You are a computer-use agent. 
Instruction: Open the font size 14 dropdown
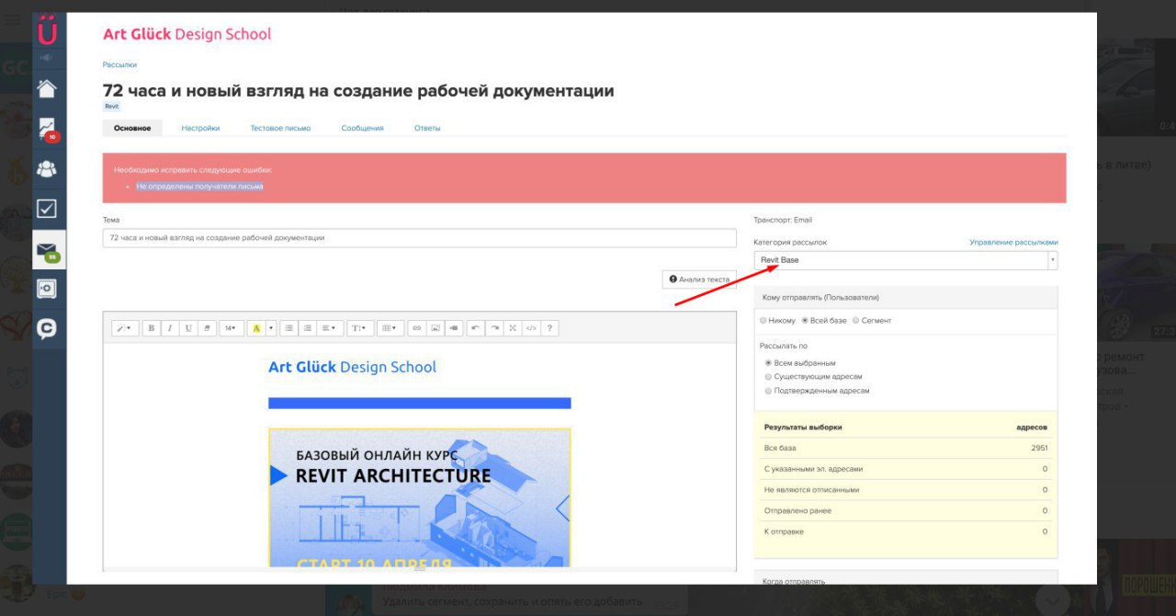[231, 328]
